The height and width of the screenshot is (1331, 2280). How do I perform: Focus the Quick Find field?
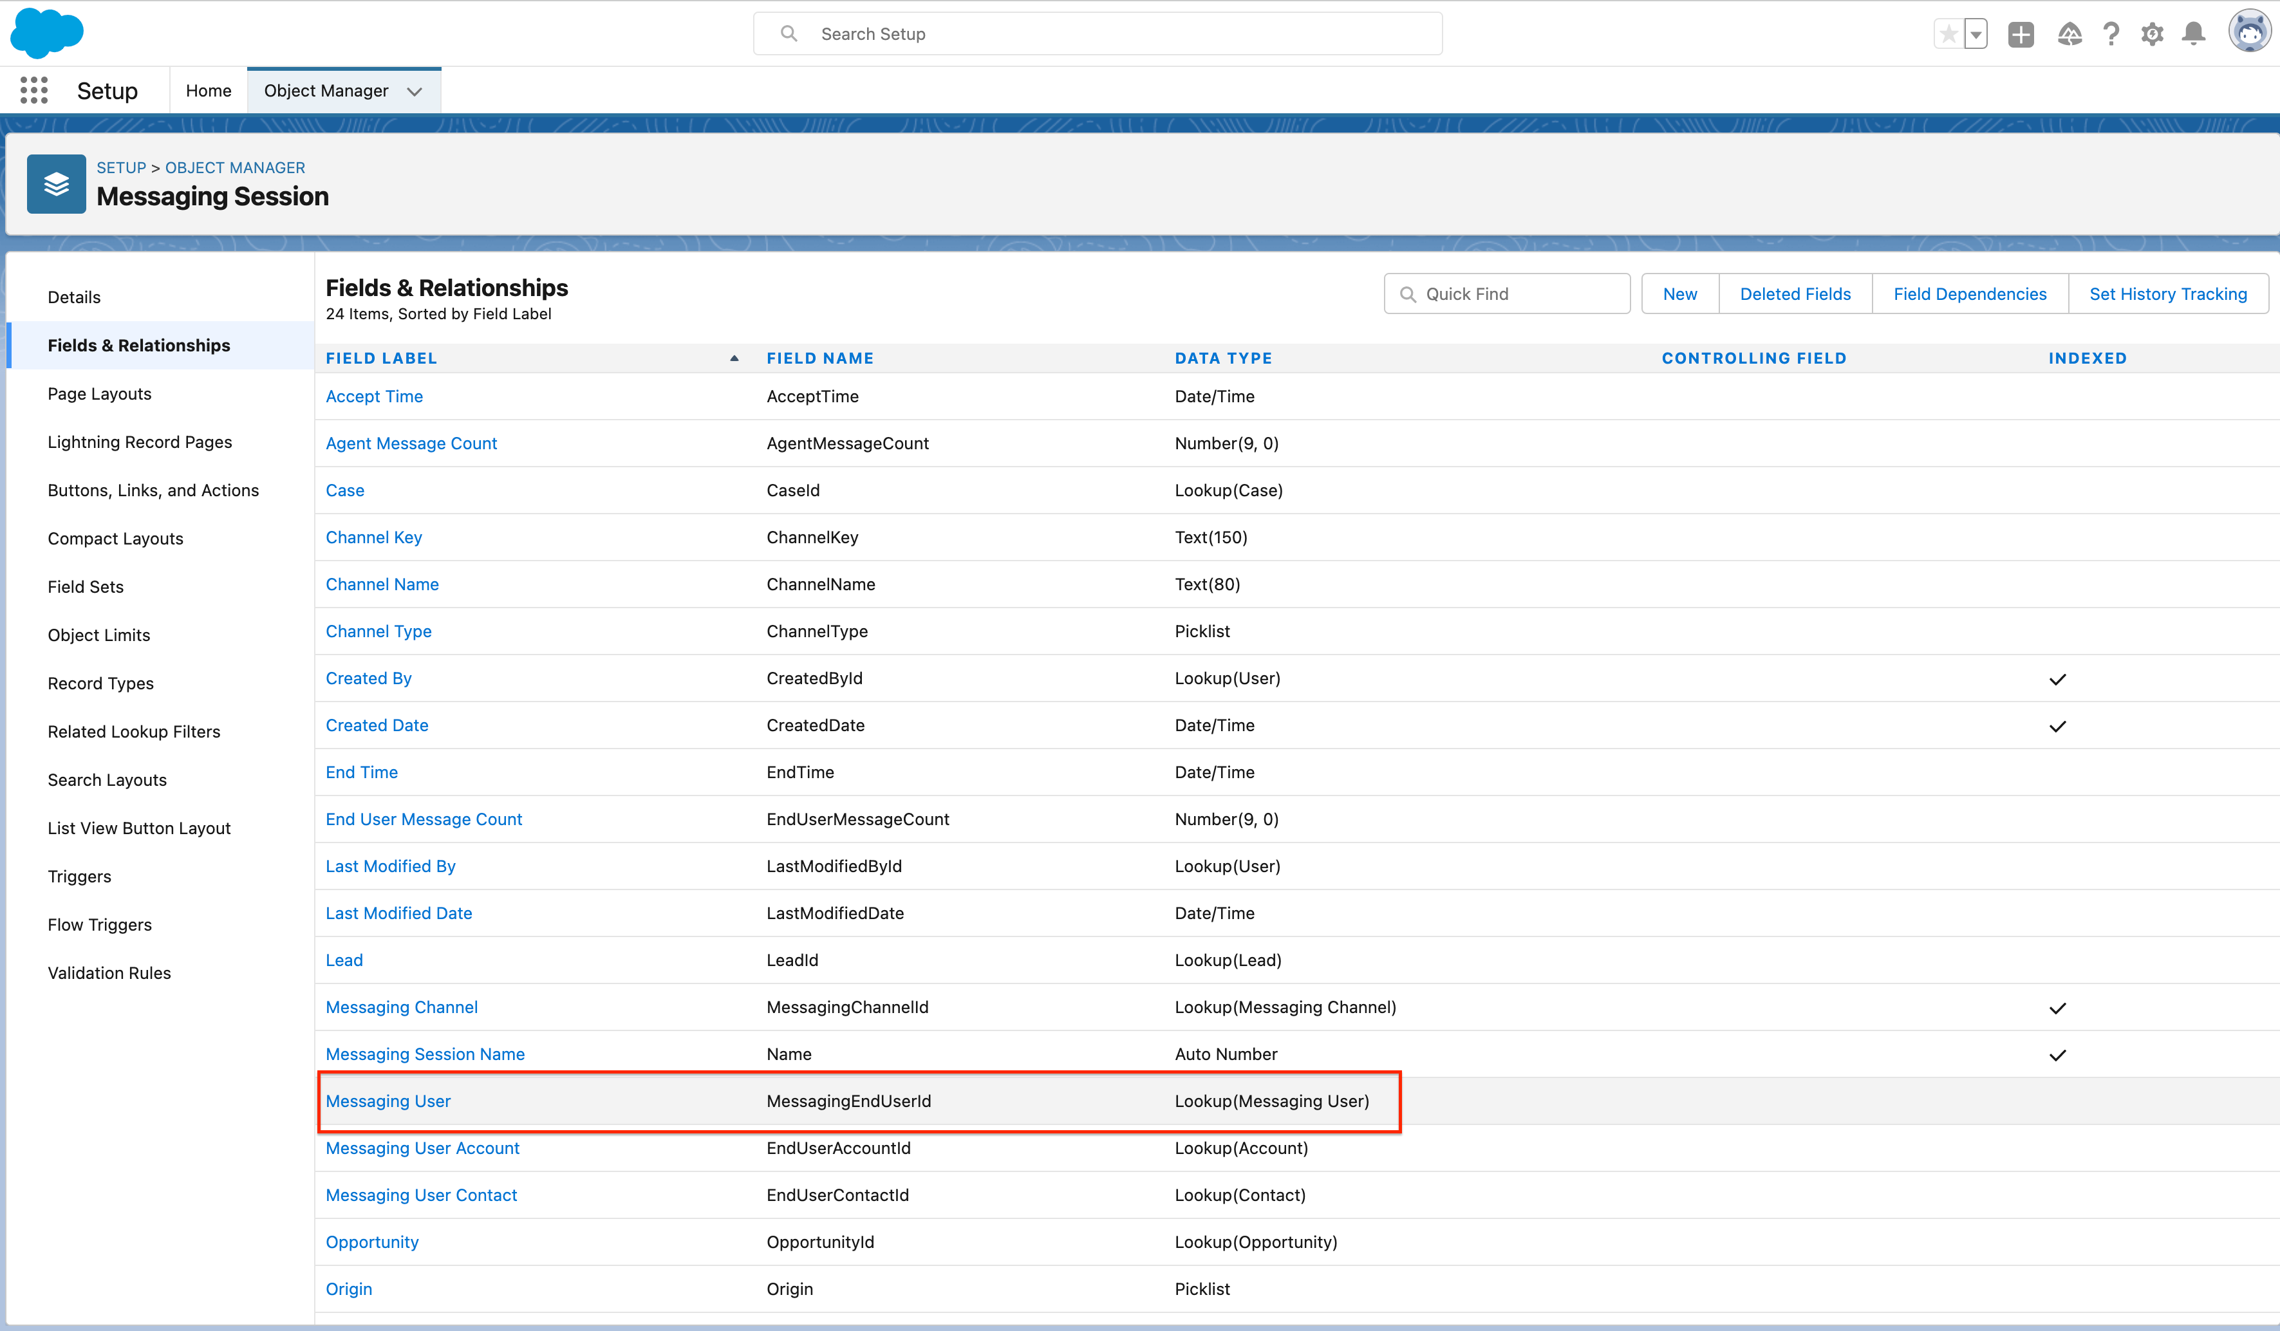1506,294
